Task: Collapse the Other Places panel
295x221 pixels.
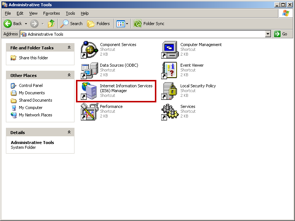Action: [x=69, y=75]
